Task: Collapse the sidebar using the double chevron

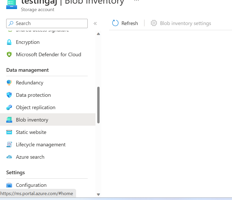Action: click(95, 23)
